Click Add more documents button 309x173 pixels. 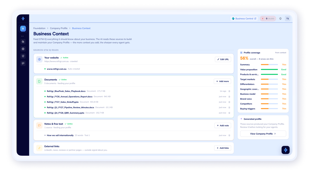tap(222, 81)
